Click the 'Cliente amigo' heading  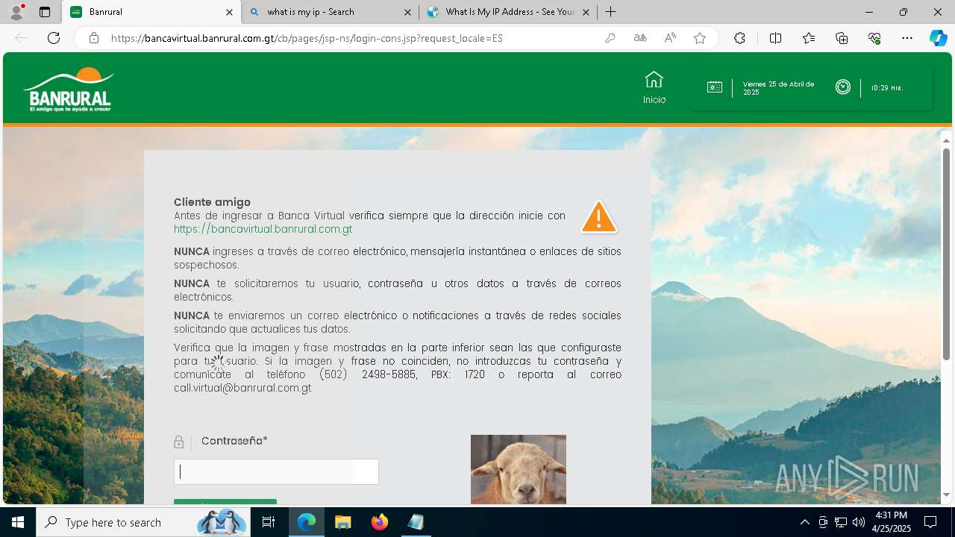tap(212, 202)
